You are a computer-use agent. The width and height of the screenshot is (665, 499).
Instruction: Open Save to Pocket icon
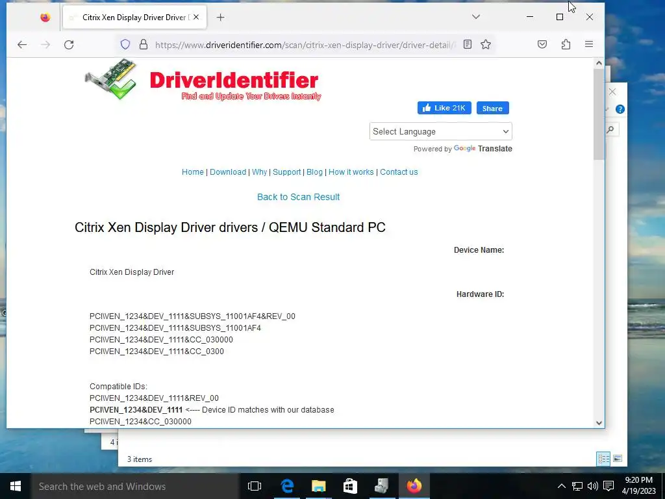click(x=542, y=44)
